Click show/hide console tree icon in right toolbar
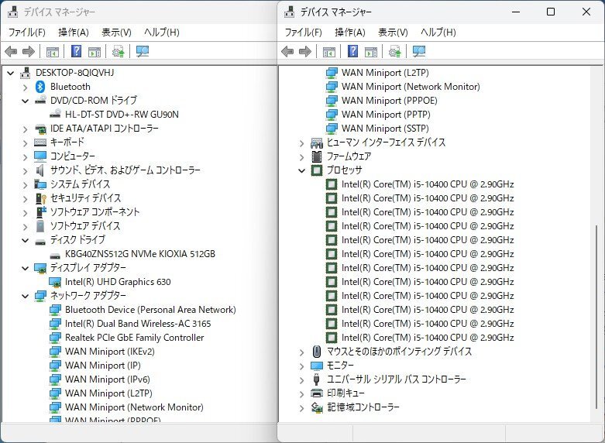Screen dimensions: 605x443 (328, 52)
